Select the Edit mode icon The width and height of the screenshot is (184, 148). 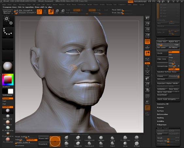39,12
